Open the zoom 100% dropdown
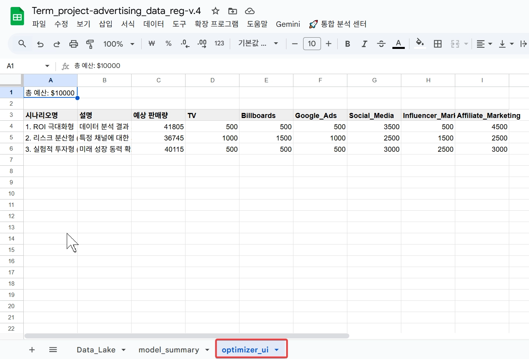Viewport: 529px width, 359px height. click(118, 44)
